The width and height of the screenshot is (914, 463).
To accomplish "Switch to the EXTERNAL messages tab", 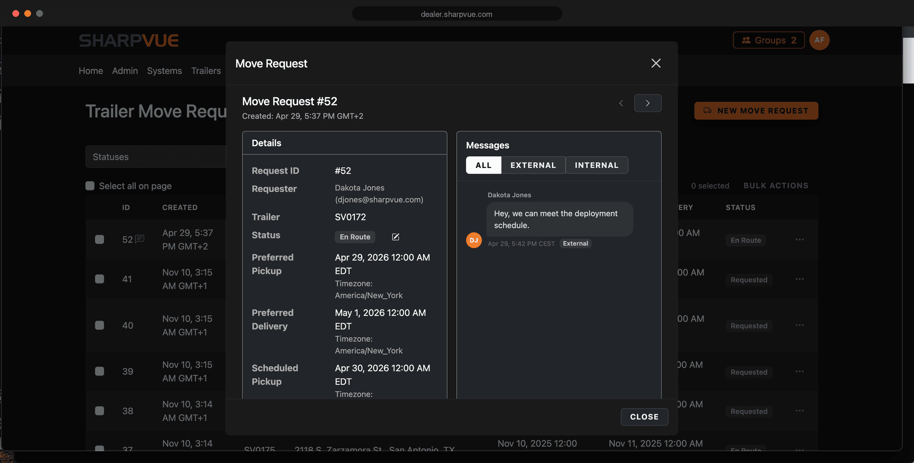I will [533, 165].
